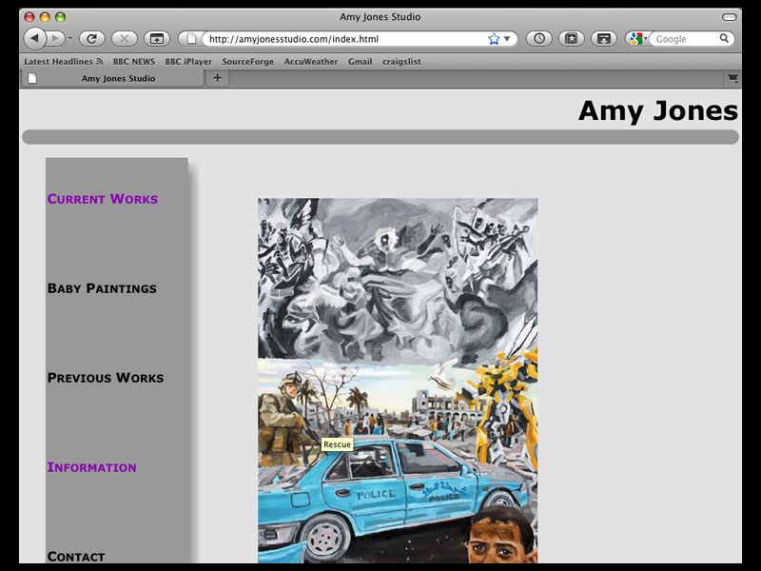
Task: Select the URL field showing amyjonesstudio.com/index.html
Action: coord(344,39)
